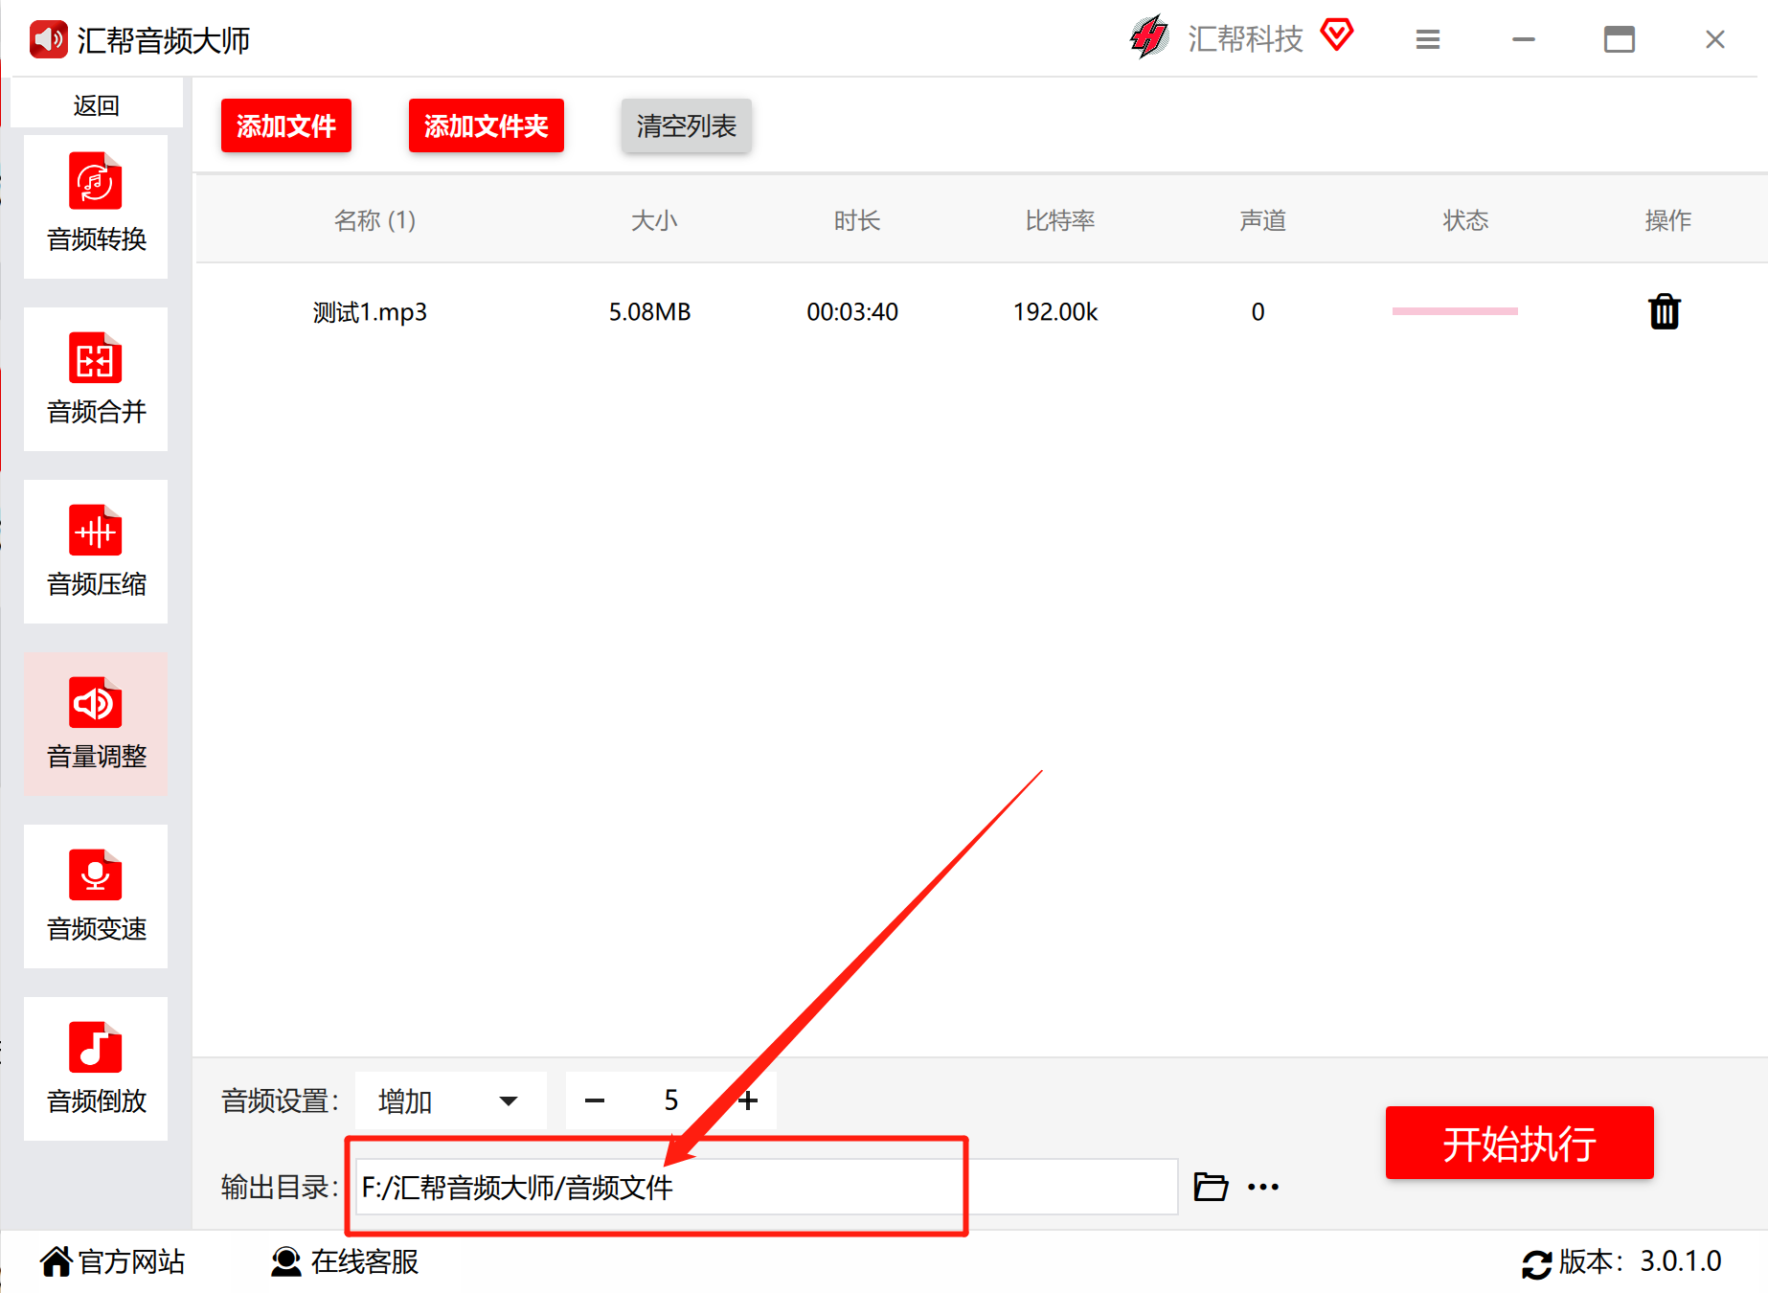Maximize the 汇帮音频大师 window
1768x1293 pixels.
click(1620, 39)
